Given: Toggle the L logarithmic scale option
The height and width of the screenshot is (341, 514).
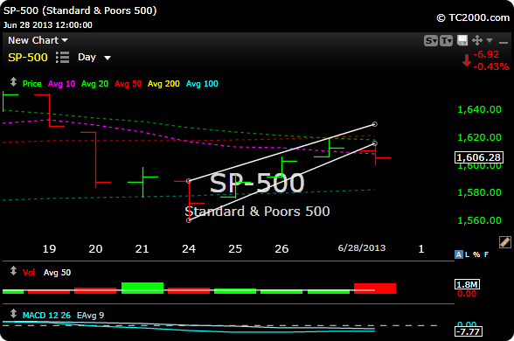Looking at the screenshot, I should click(x=467, y=254).
